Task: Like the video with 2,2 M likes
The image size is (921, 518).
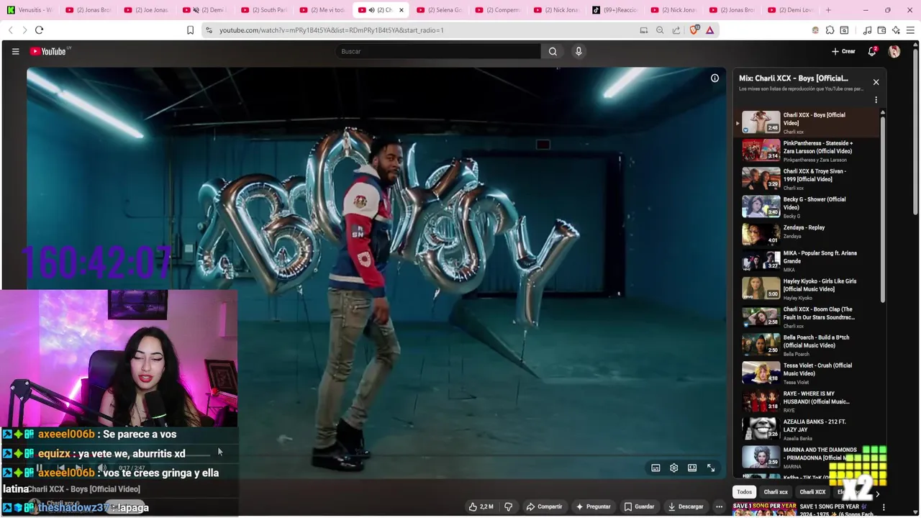Action: click(481, 506)
